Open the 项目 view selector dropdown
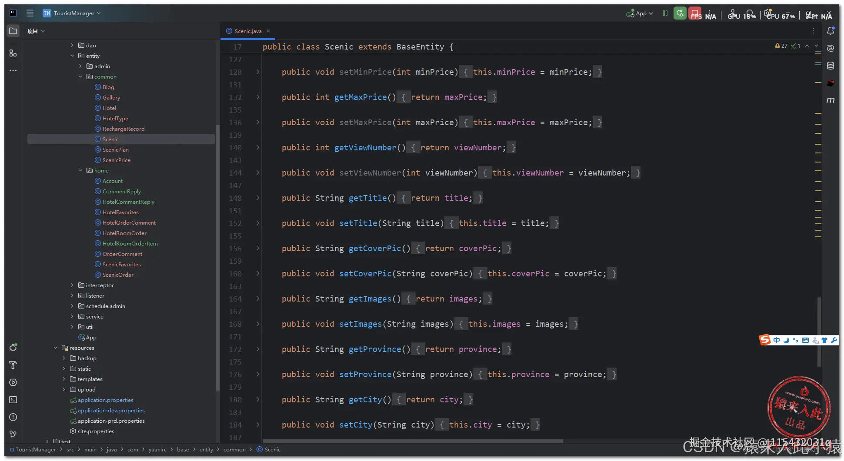This screenshot has width=844, height=461. 36,31
